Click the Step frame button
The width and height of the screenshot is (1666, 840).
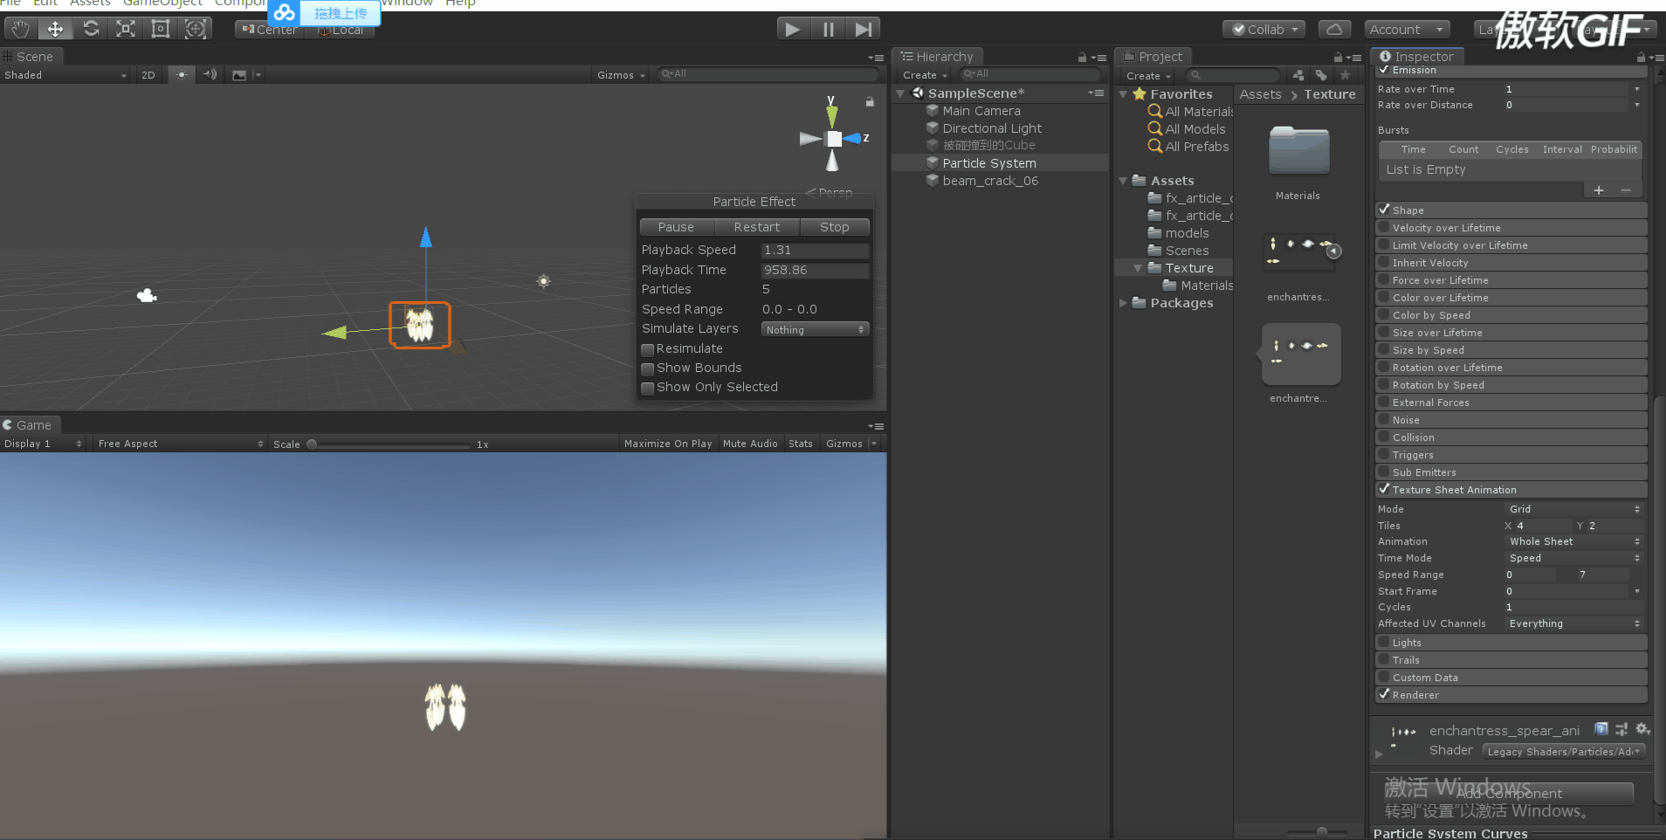(x=864, y=29)
